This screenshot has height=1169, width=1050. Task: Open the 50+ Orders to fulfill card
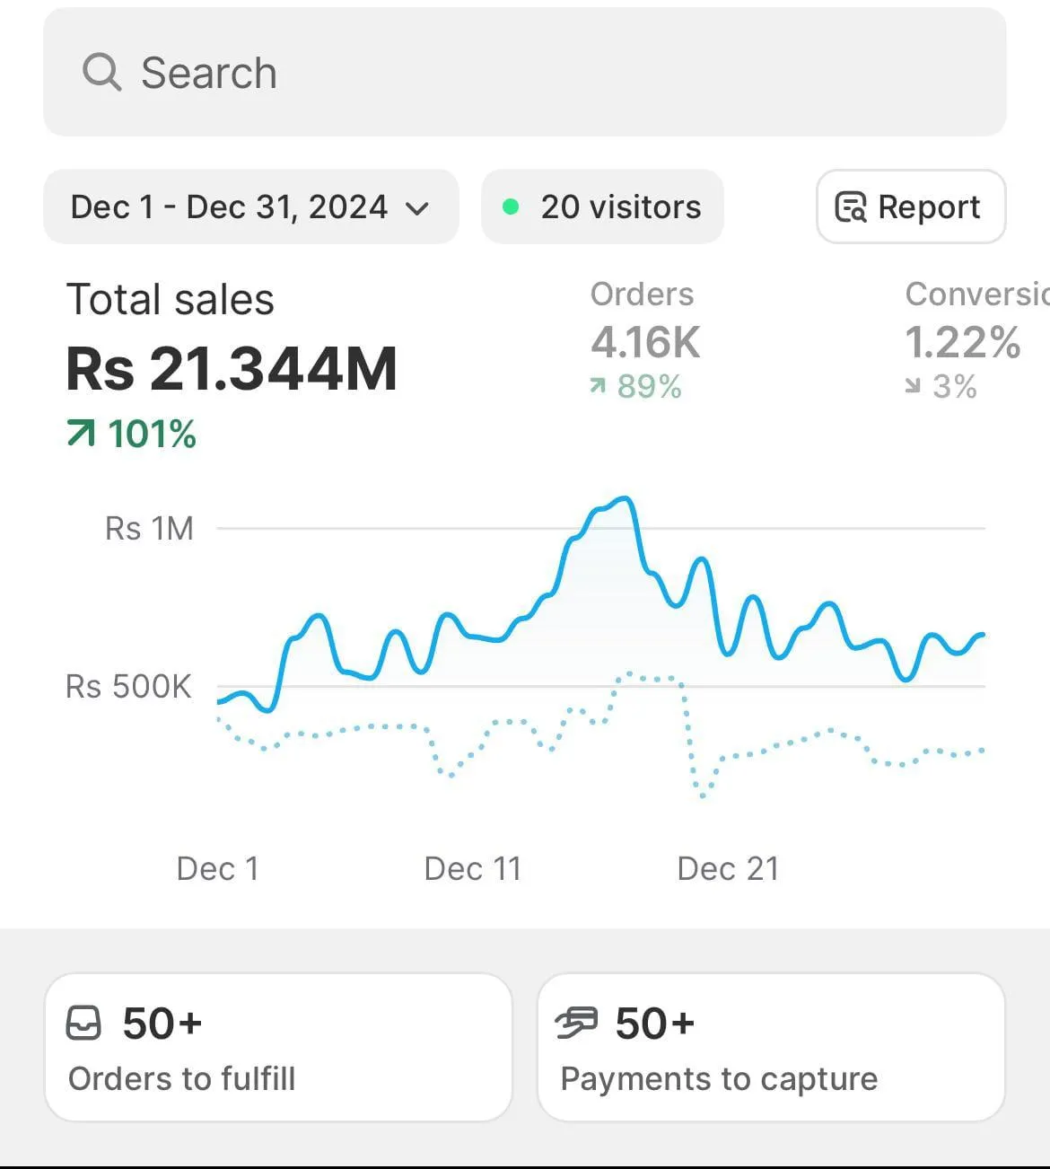[x=278, y=1047]
